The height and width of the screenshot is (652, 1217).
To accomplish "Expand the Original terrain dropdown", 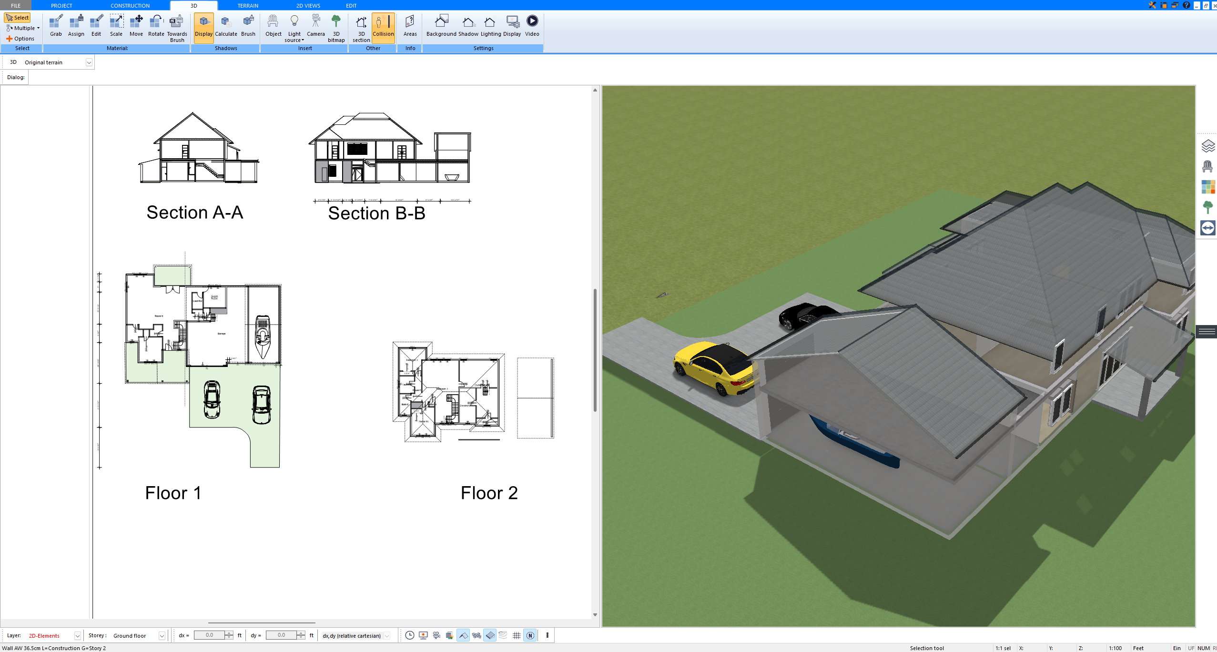I will [x=89, y=62].
